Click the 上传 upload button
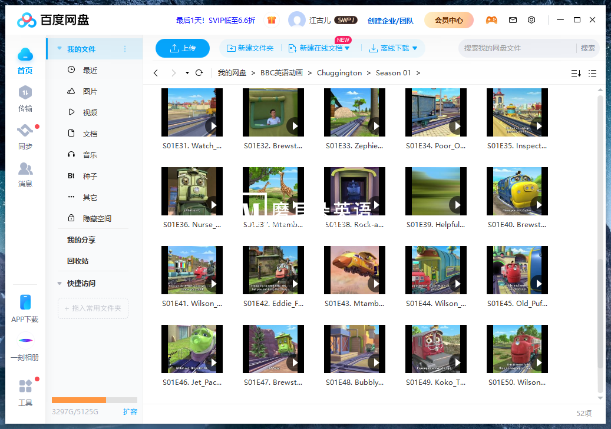The image size is (611, 429). click(183, 48)
